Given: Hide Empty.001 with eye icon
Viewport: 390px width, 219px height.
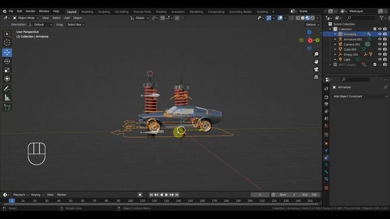Looking at the screenshot, I should coord(380,54).
